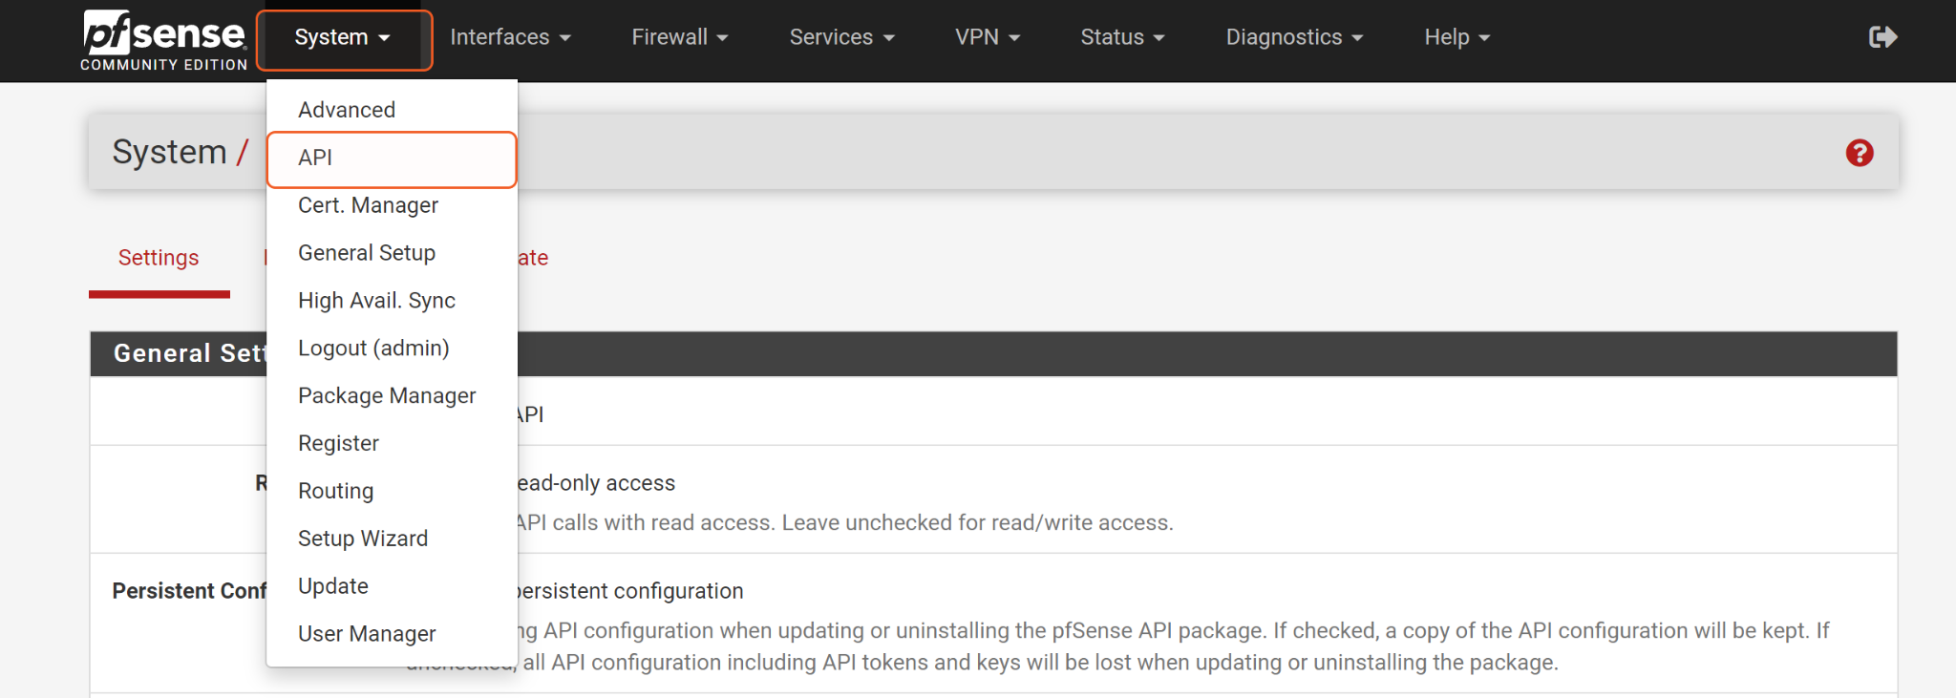
Task: Open the red help question mark icon
Action: [x=1859, y=153]
